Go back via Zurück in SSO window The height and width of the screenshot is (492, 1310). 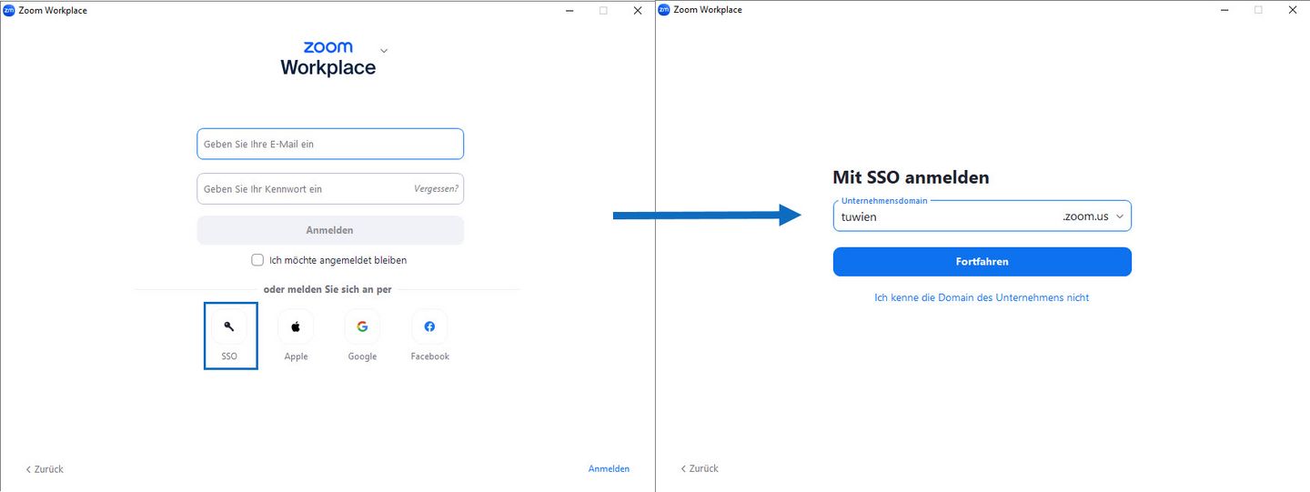(700, 468)
